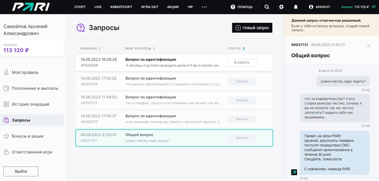Open the search magnifier icon
The height and width of the screenshot is (181, 379).
click(267, 7)
